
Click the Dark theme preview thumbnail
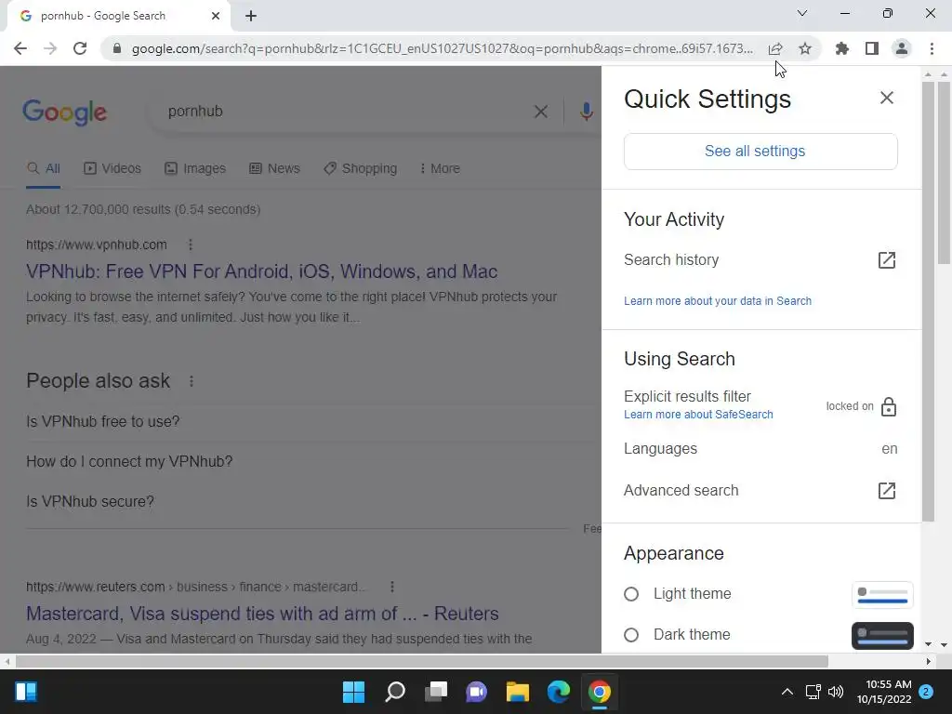tap(882, 636)
